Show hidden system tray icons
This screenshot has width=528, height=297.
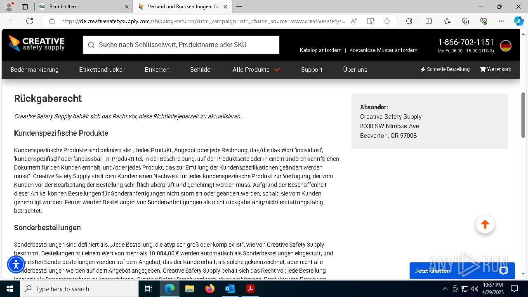pyautogui.click(x=445, y=289)
